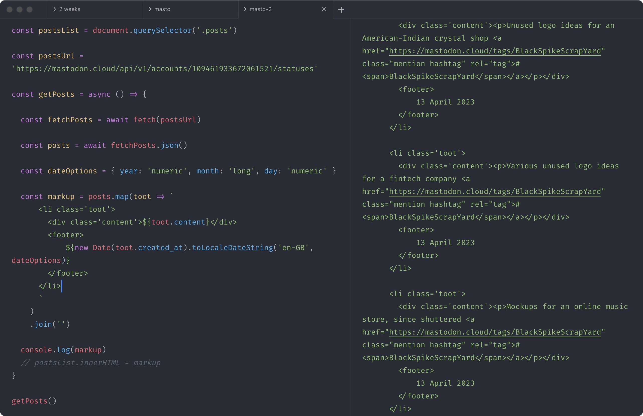Click first '13 April 2023' date in output
This screenshot has height=416, width=643.
(445, 102)
